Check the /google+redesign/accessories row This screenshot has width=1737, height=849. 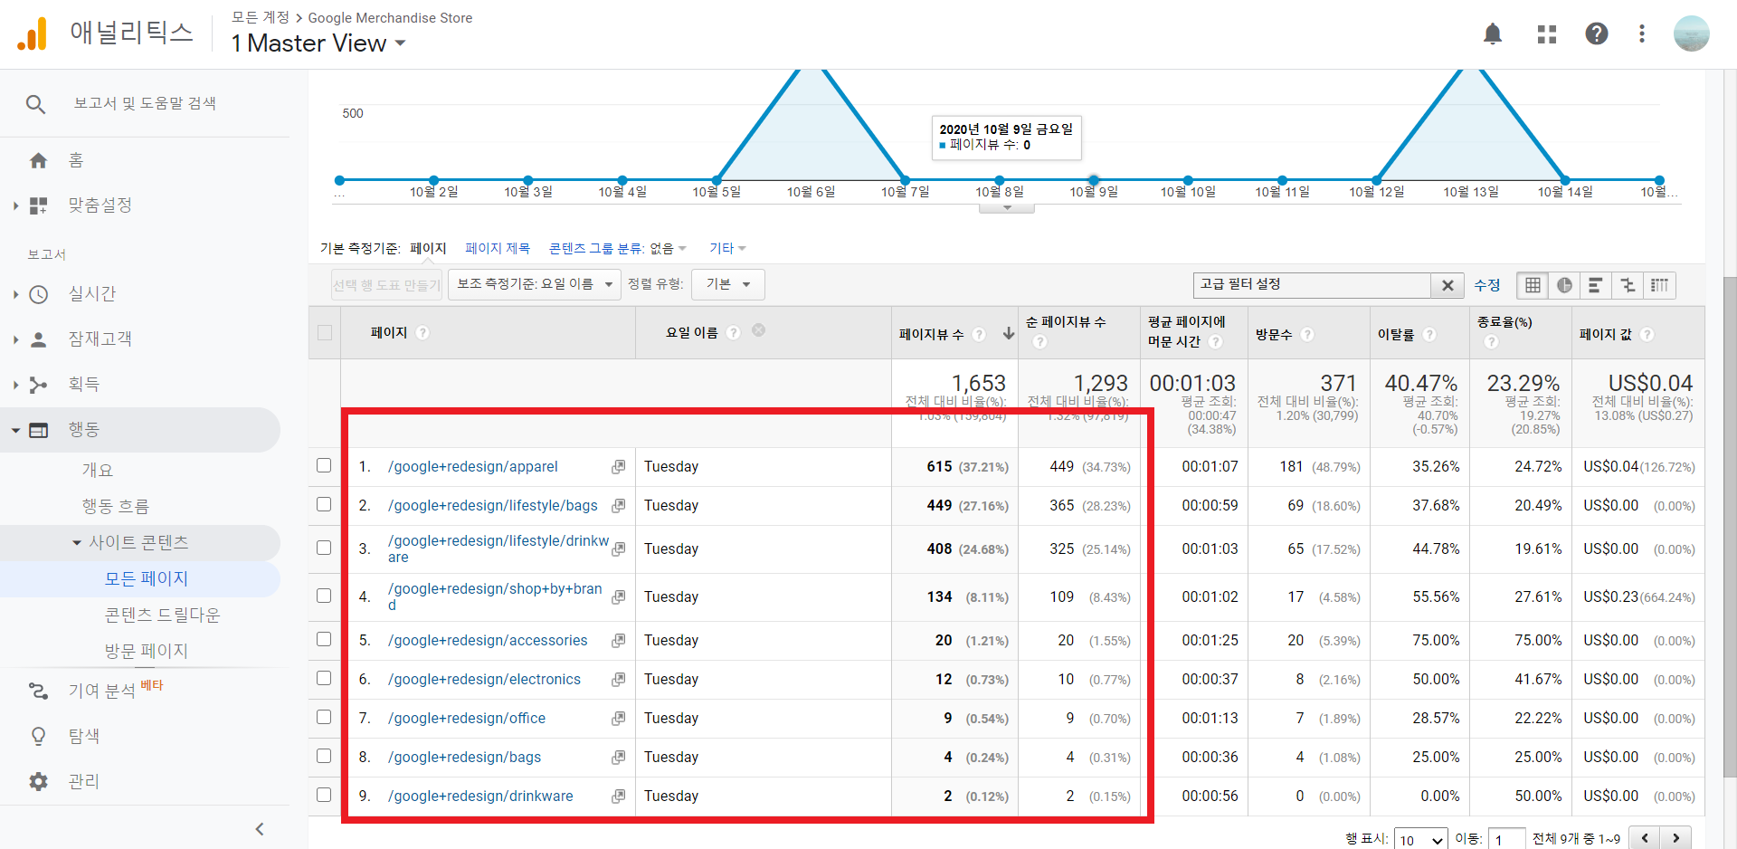pyautogui.click(x=324, y=639)
